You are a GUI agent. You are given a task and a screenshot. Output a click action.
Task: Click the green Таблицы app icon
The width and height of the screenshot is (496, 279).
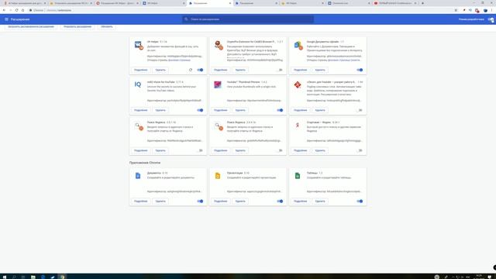click(x=298, y=176)
